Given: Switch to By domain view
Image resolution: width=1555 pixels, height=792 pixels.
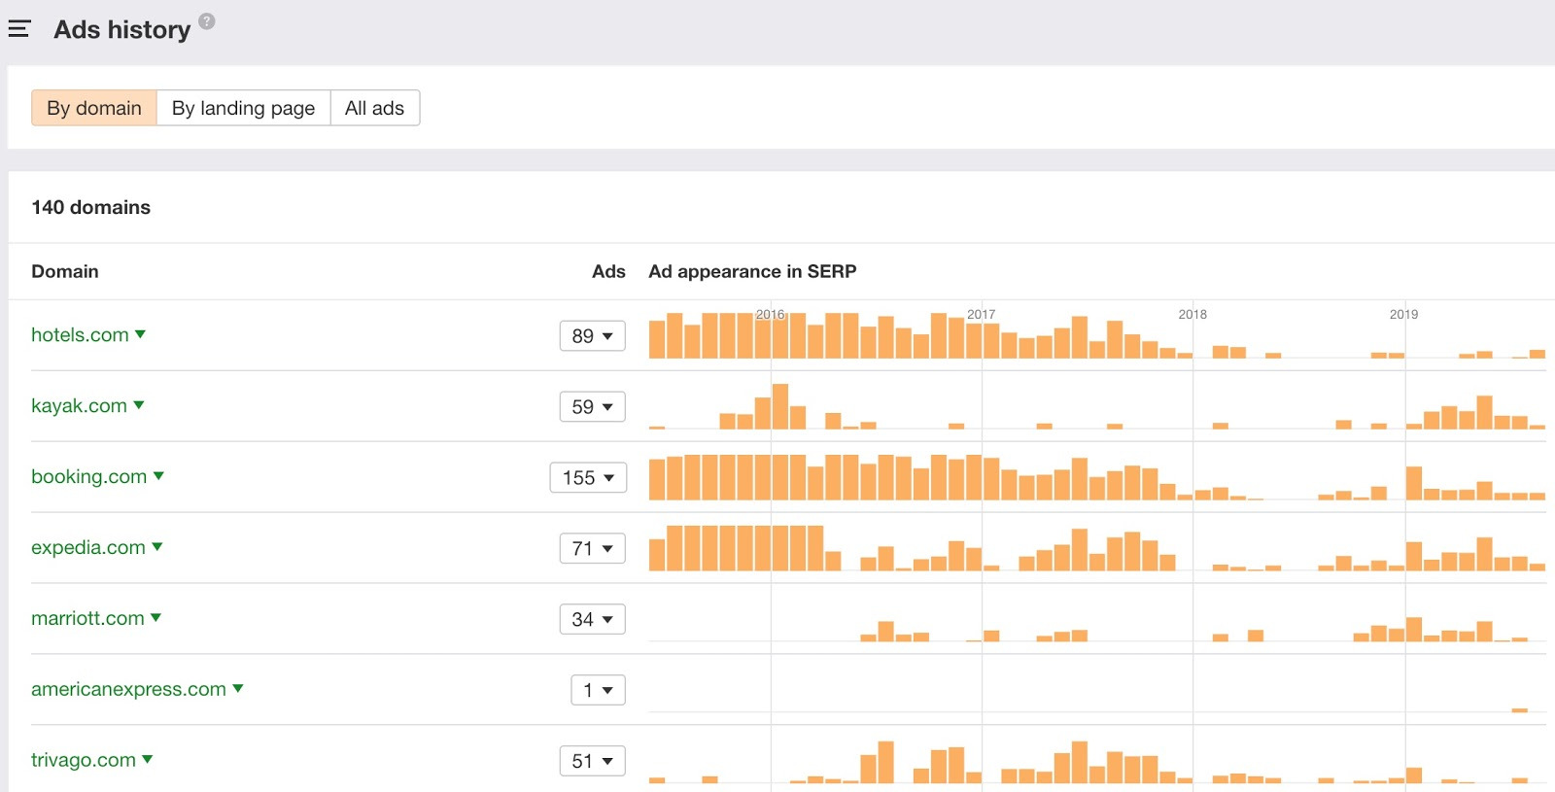Looking at the screenshot, I should click(x=94, y=108).
